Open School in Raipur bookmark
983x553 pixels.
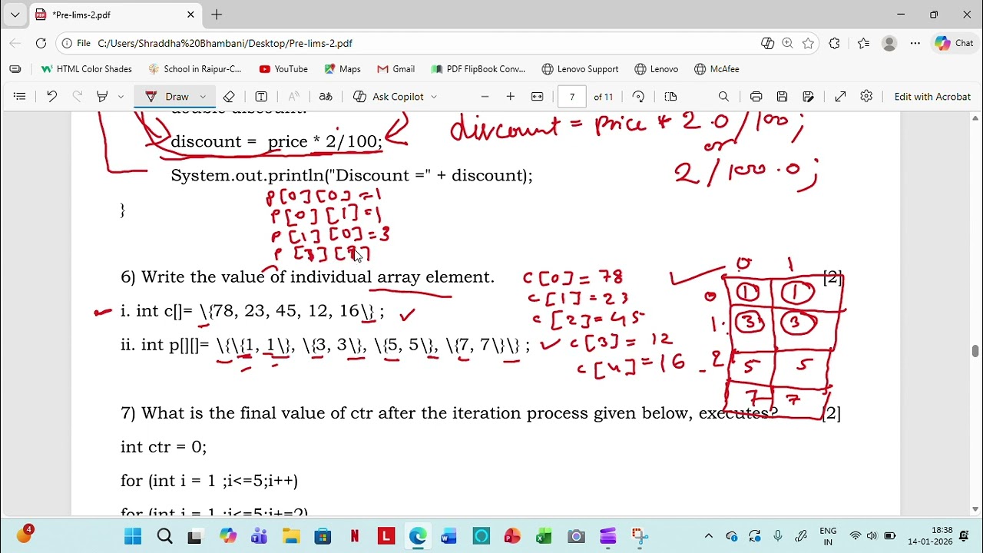(194, 69)
